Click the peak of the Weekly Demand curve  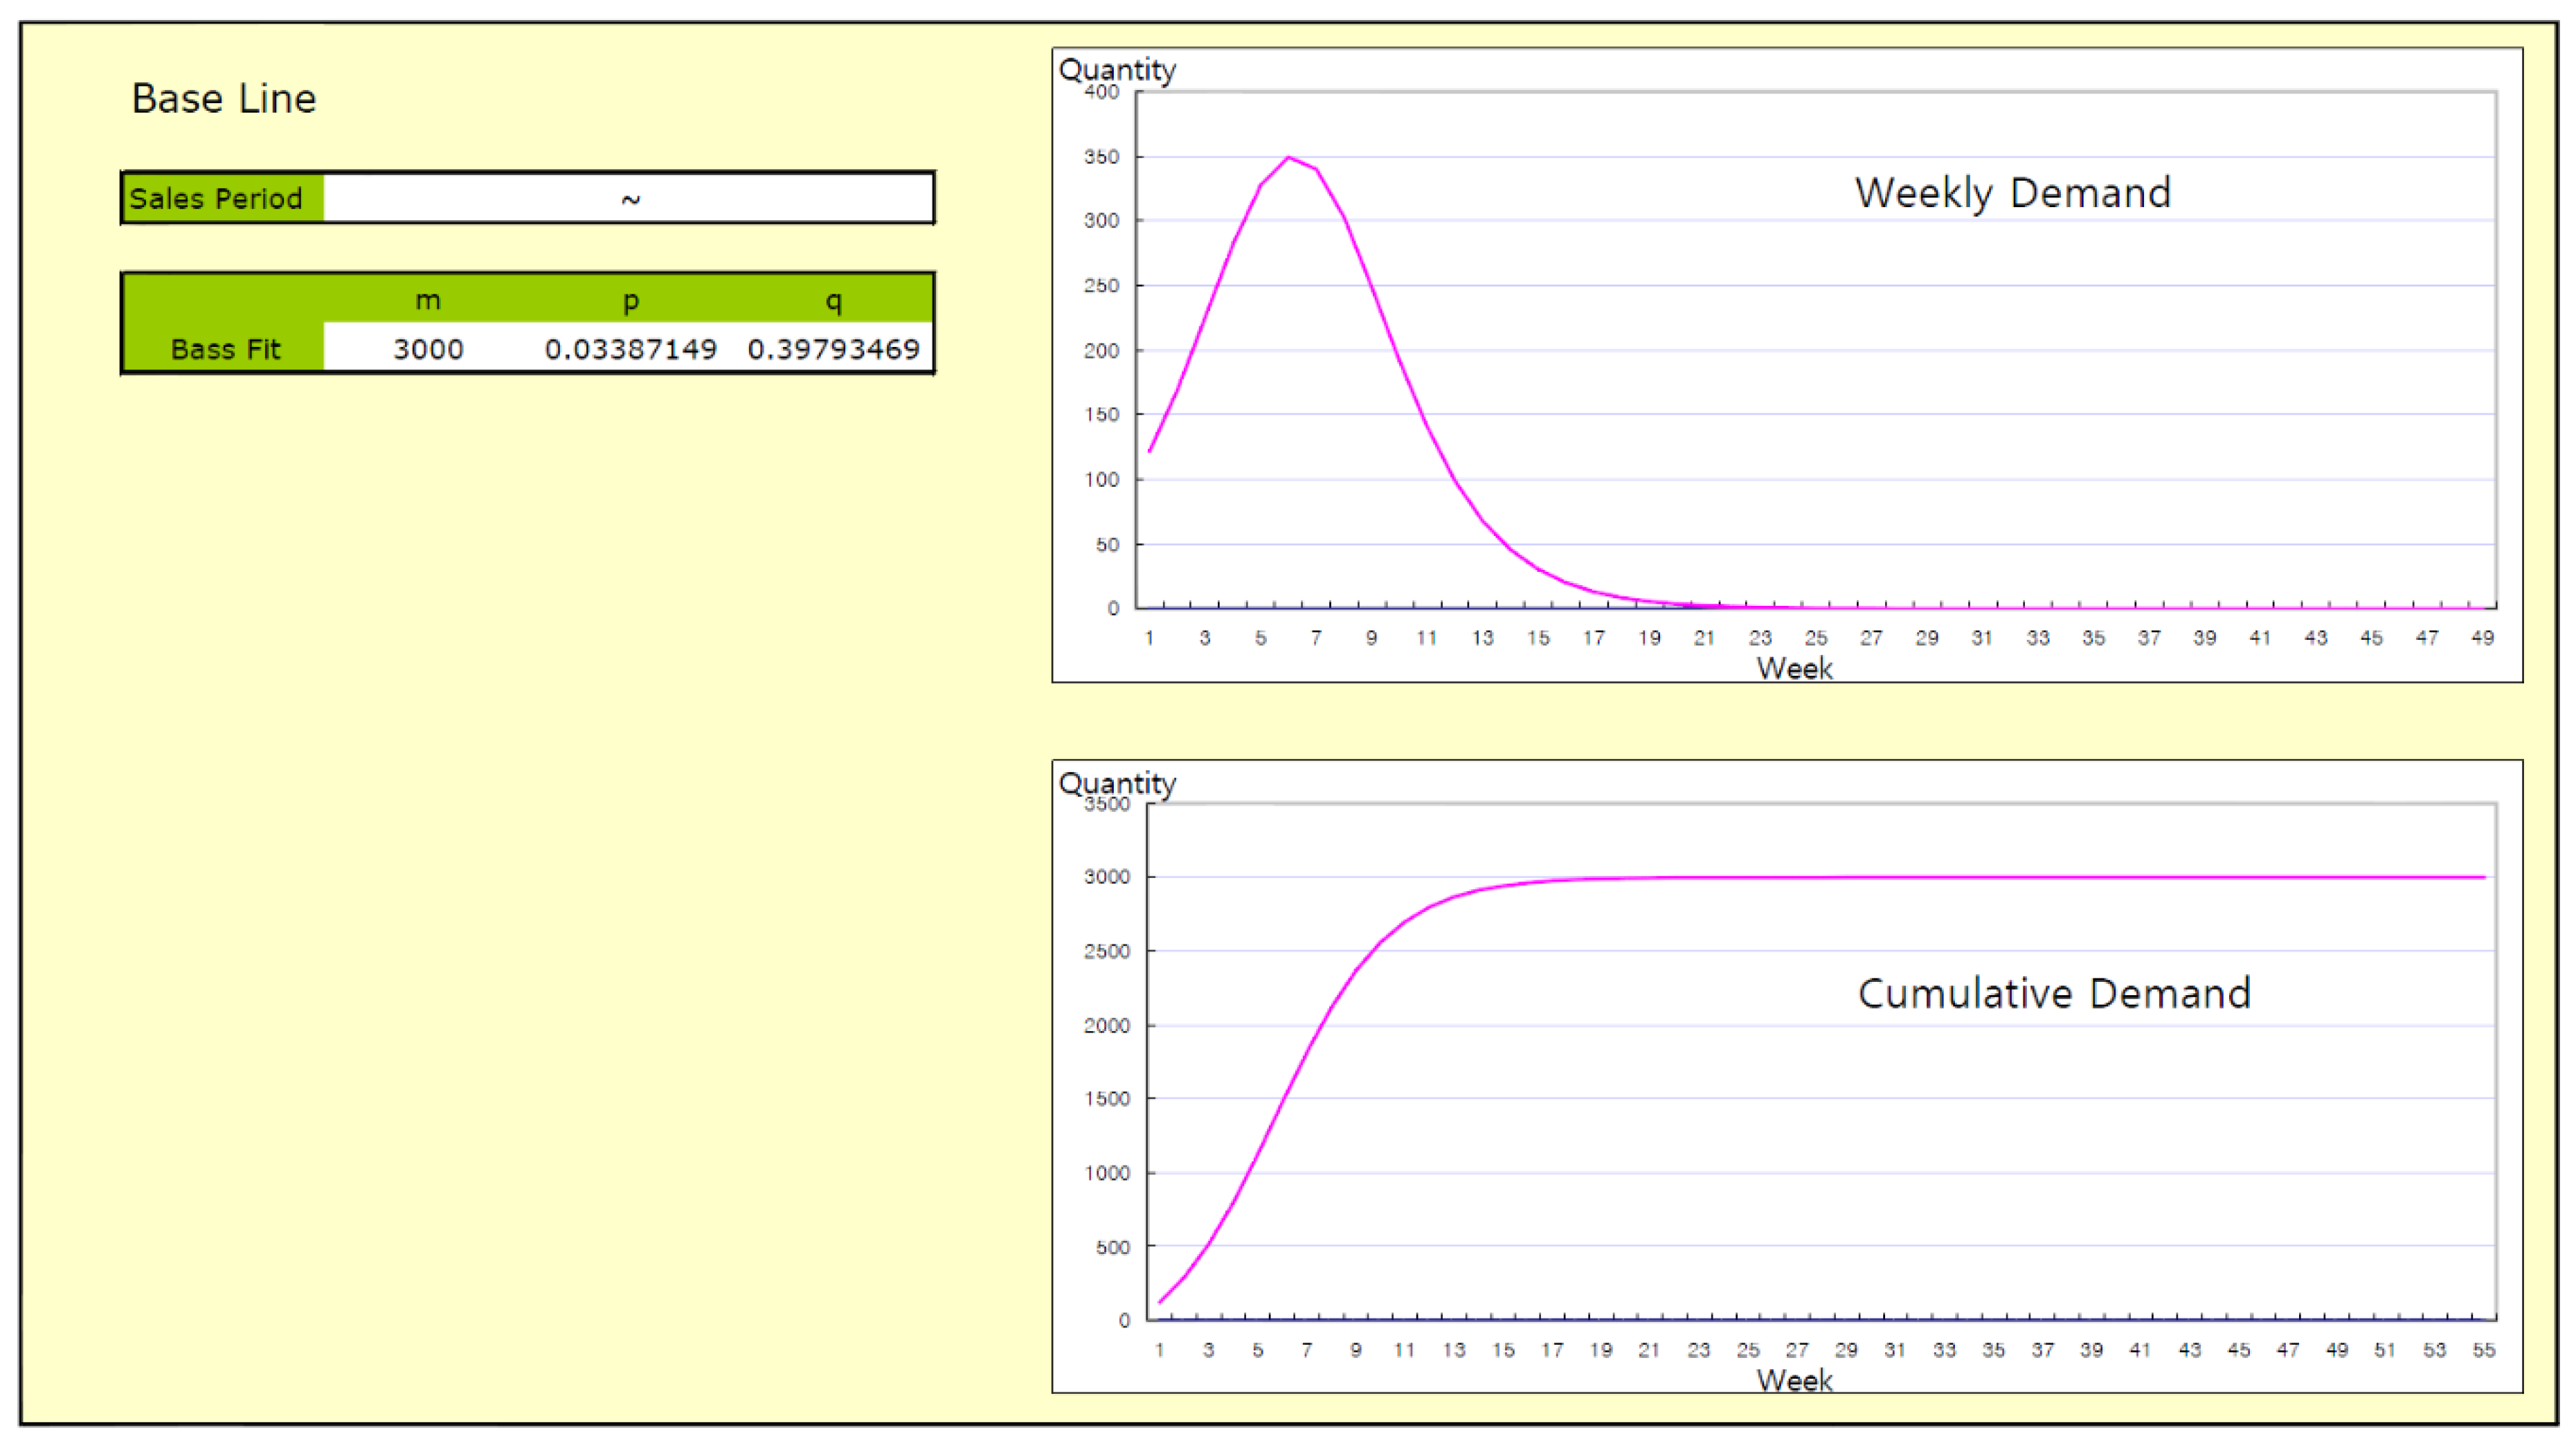(1288, 158)
